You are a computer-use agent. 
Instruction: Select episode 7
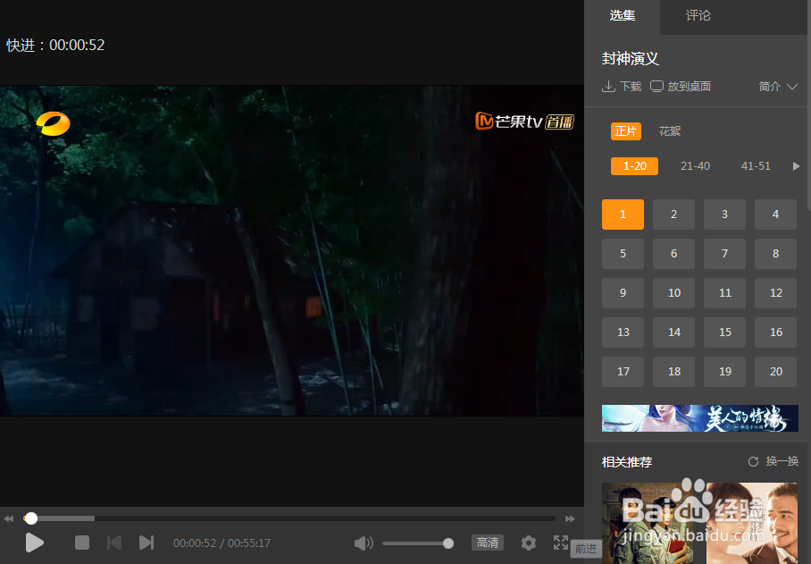click(724, 254)
